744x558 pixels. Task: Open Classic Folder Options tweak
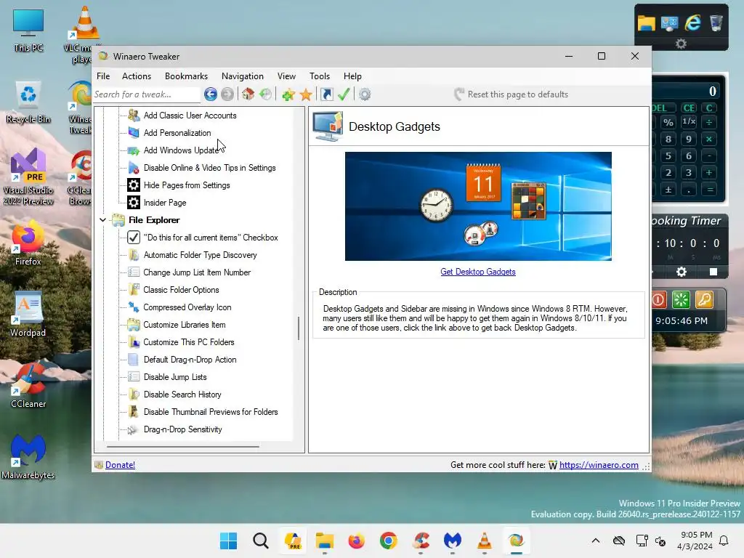[x=181, y=290]
